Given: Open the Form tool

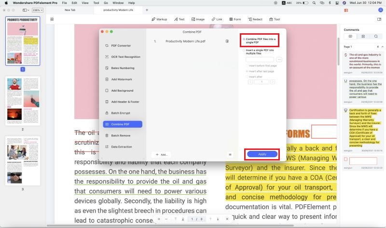Looking at the screenshot, I should (235, 19).
